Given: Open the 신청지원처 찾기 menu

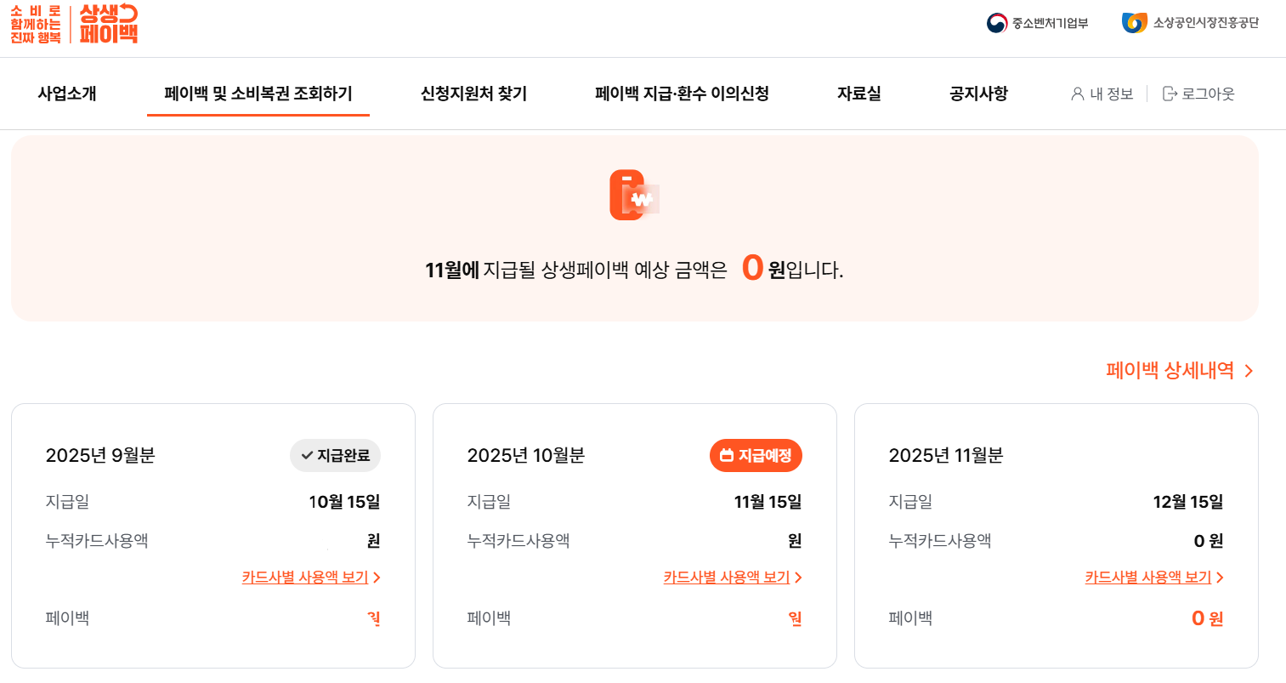Looking at the screenshot, I should tap(473, 94).
